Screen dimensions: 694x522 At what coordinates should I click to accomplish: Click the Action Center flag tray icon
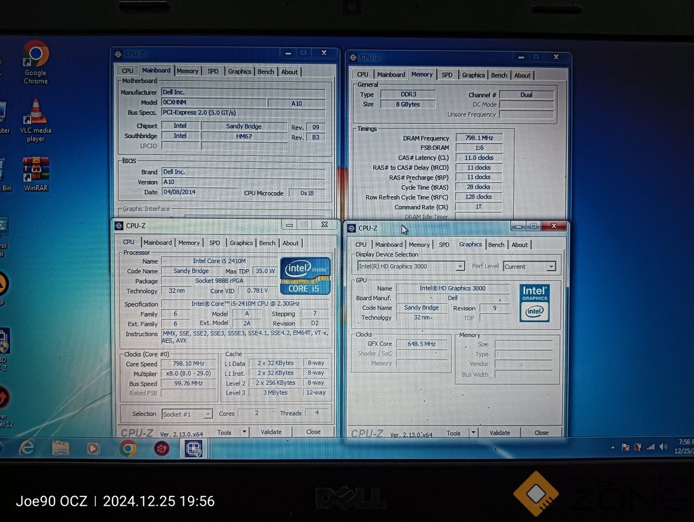pos(625,447)
